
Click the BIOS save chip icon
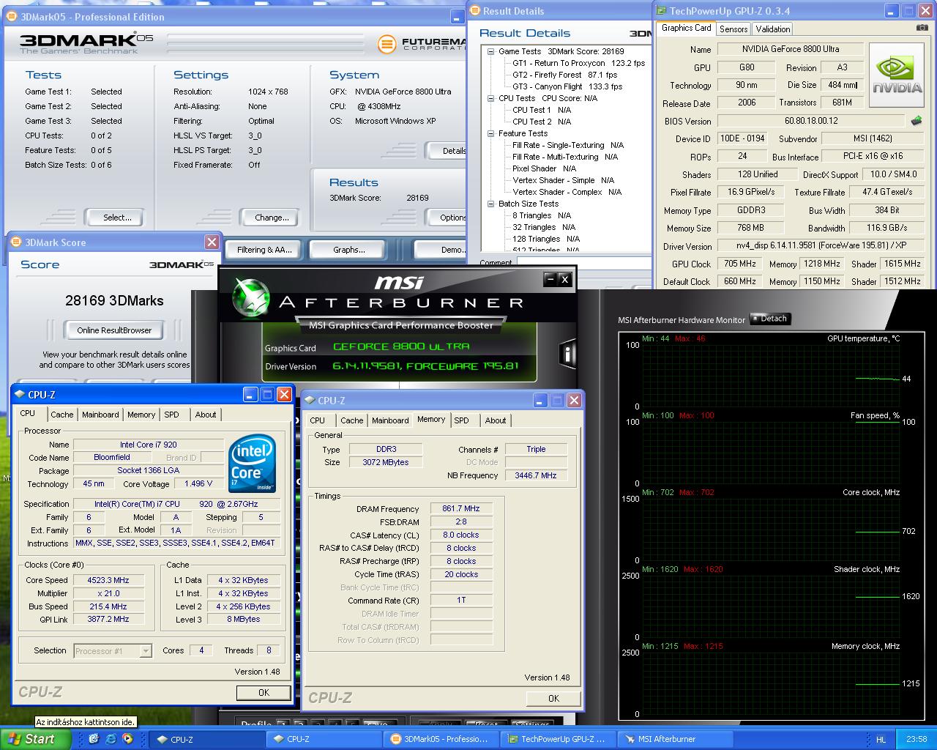click(916, 121)
